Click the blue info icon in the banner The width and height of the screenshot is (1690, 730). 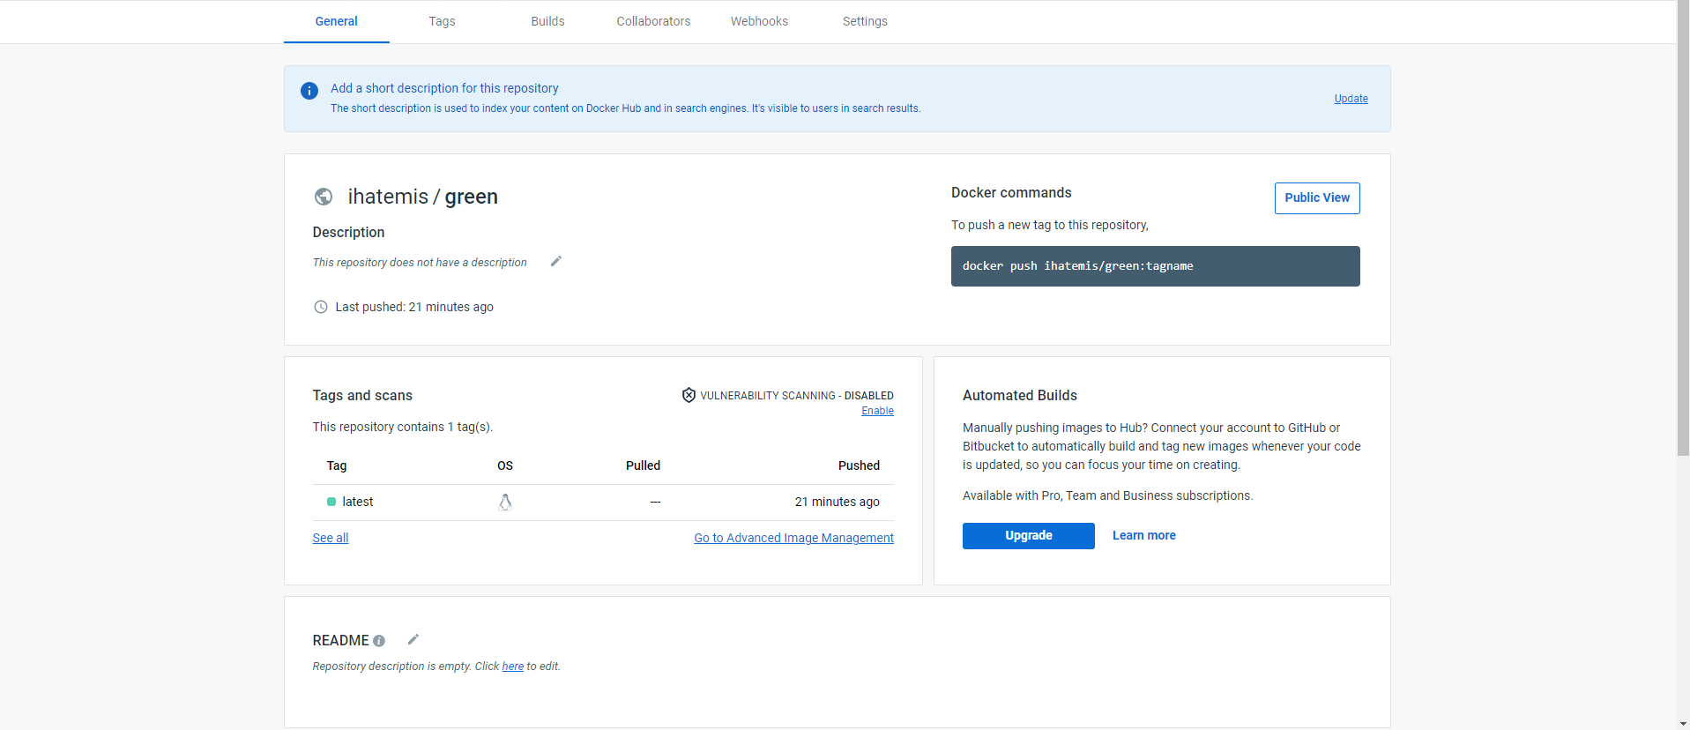click(x=309, y=91)
